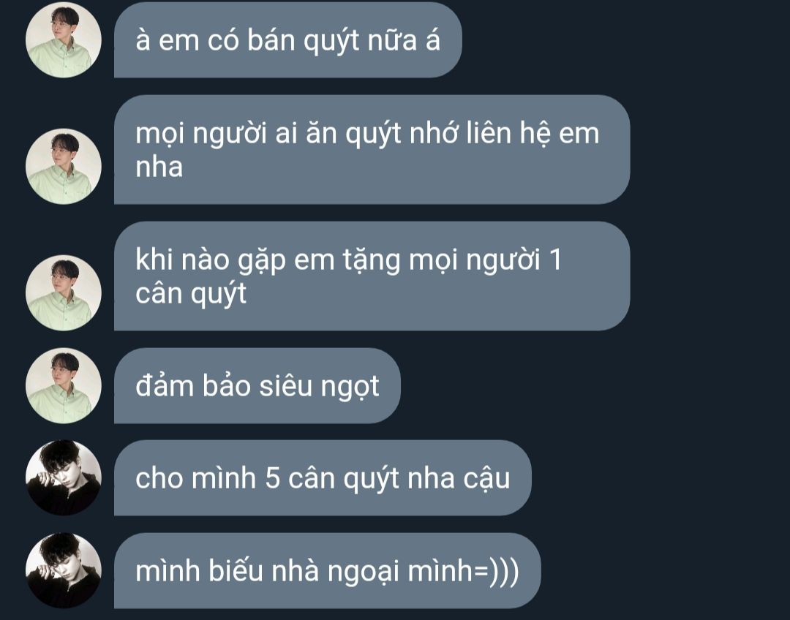The height and width of the screenshot is (620, 790).
Task: Tap avatar next to 'mọi người ai ăn quýt' message
Action: pyautogui.click(x=64, y=166)
